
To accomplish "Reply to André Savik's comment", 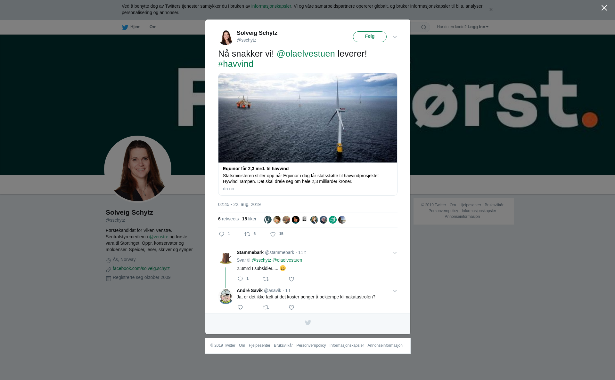I will click(240, 307).
